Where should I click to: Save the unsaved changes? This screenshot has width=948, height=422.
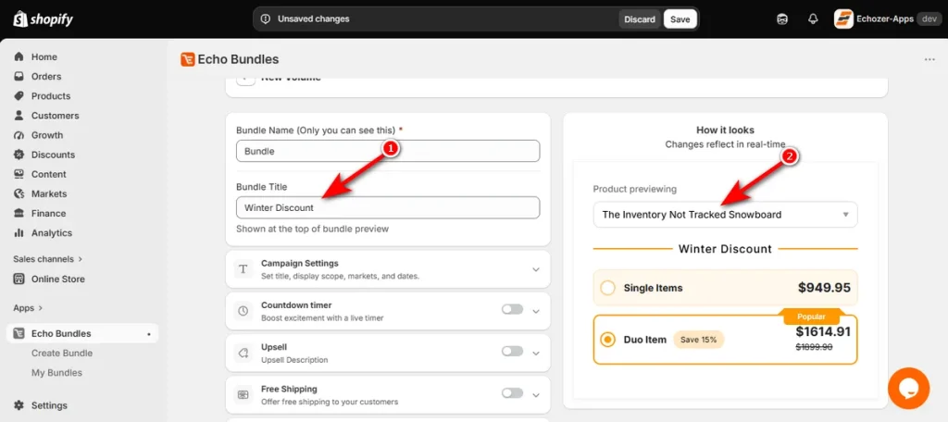tap(680, 19)
